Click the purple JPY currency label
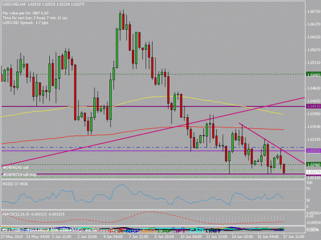 point(179,231)
